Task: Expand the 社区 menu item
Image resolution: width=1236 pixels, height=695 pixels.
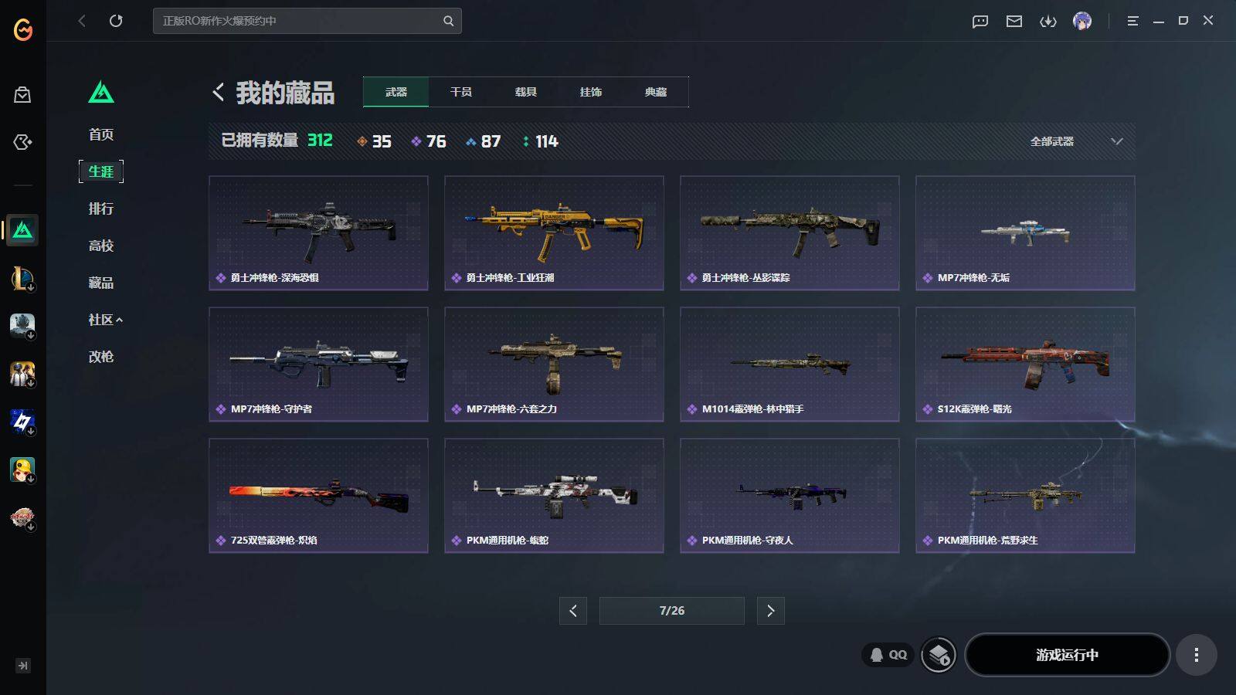Action: [105, 320]
